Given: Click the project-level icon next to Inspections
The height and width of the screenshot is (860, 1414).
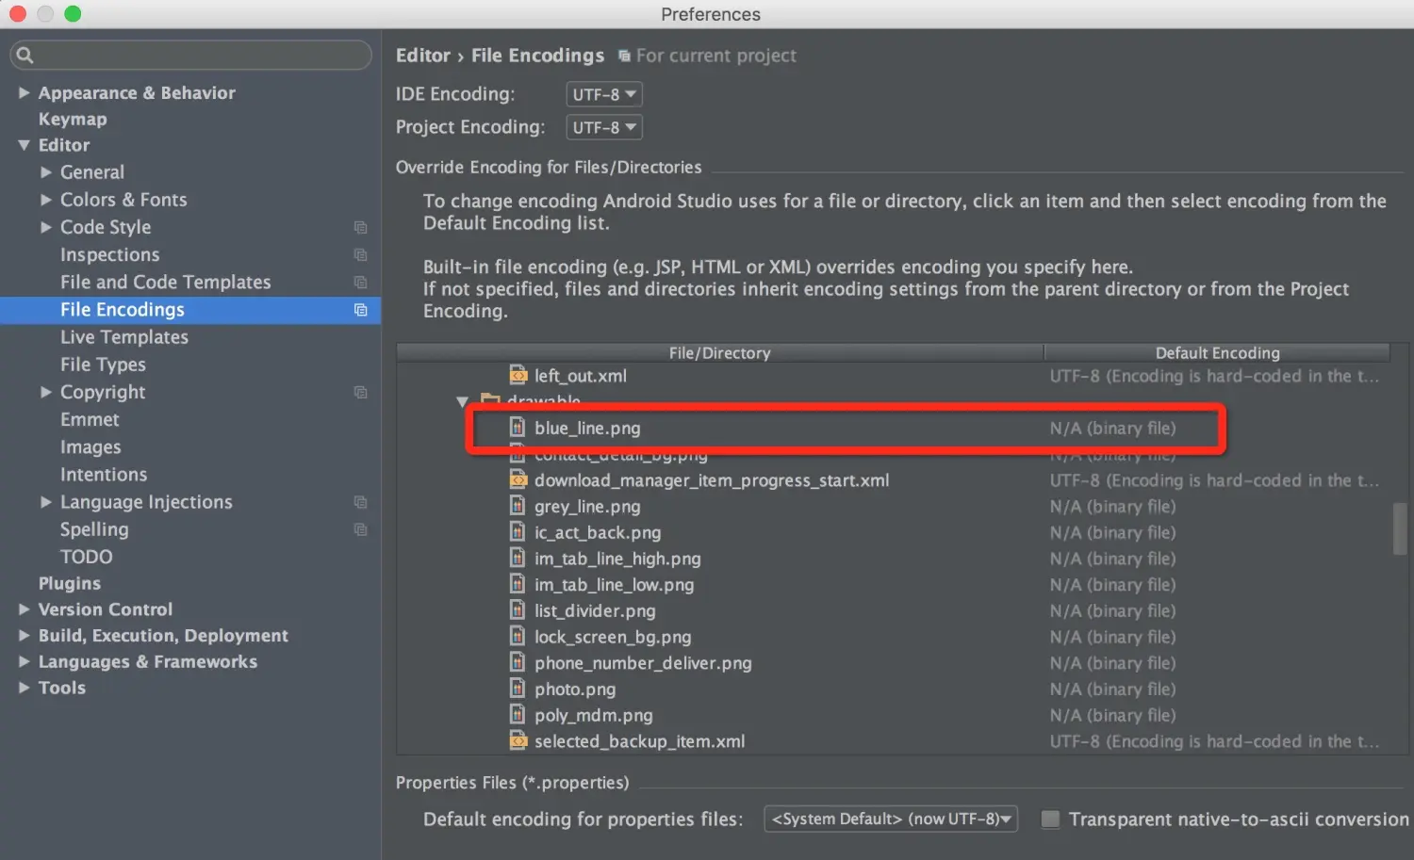Looking at the screenshot, I should 360,254.
